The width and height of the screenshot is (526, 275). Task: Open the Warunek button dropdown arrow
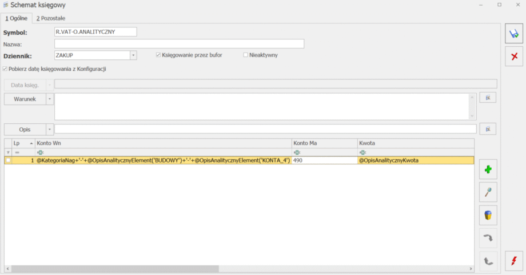point(49,99)
